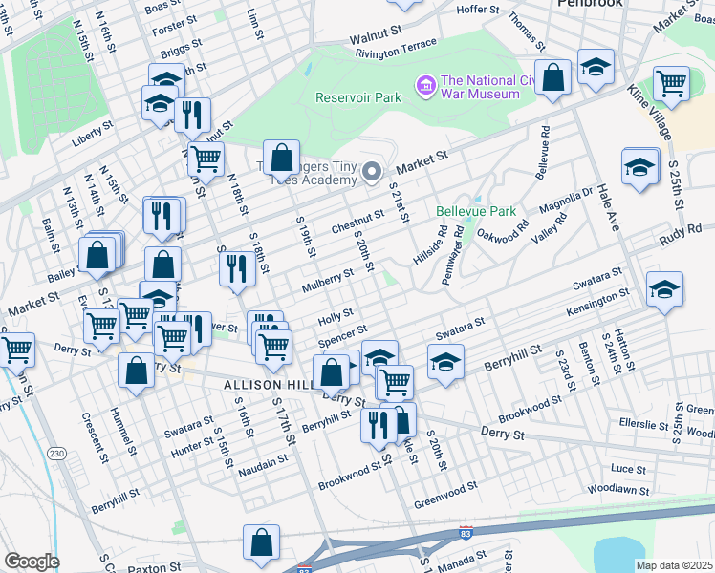The width and height of the screenshot is (715, 573).
Task: Select the school marker beside S 25th St
Action: tap(640, 170)
